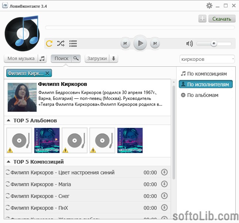Click loading spinner beside ПнХ

click(8, 208)
